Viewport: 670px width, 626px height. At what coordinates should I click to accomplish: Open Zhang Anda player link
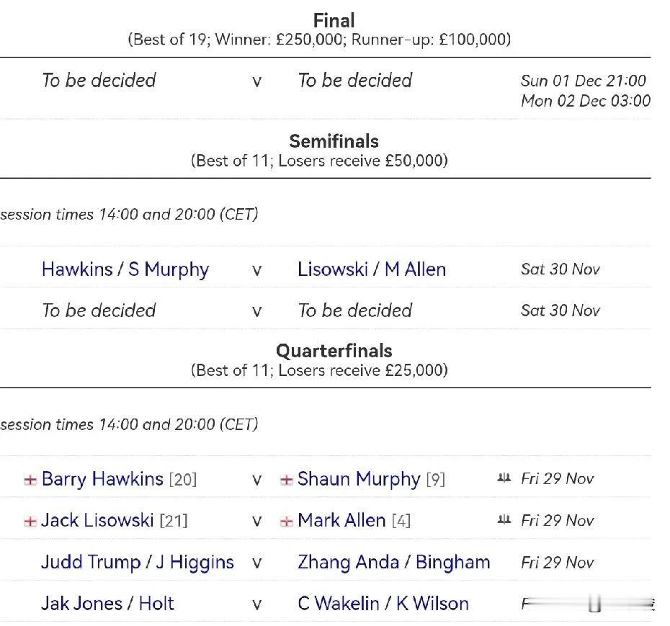pos(348,563)
